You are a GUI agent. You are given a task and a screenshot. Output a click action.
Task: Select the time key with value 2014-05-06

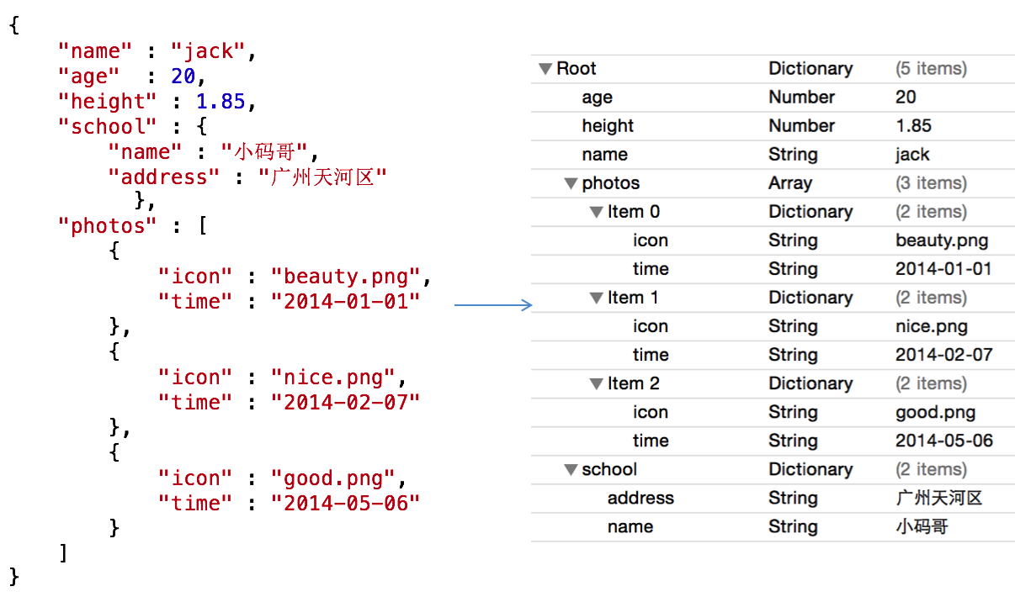[651, 441]
